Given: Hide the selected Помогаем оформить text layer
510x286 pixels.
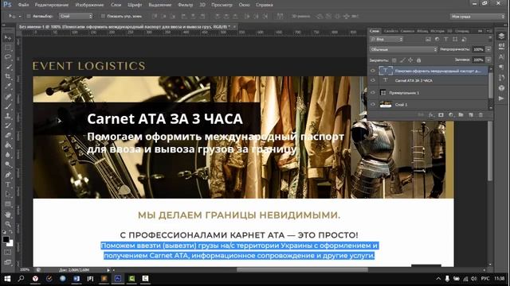Looking at the screenshot, I should (x=373, y=71).
